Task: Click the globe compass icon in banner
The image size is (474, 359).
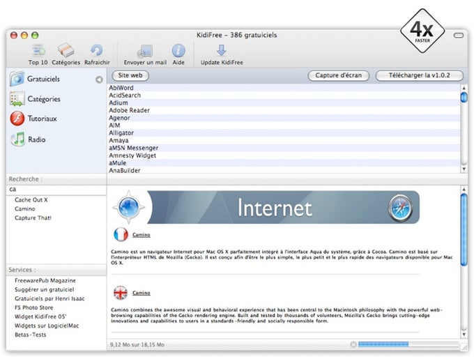Action: (129, 207)
